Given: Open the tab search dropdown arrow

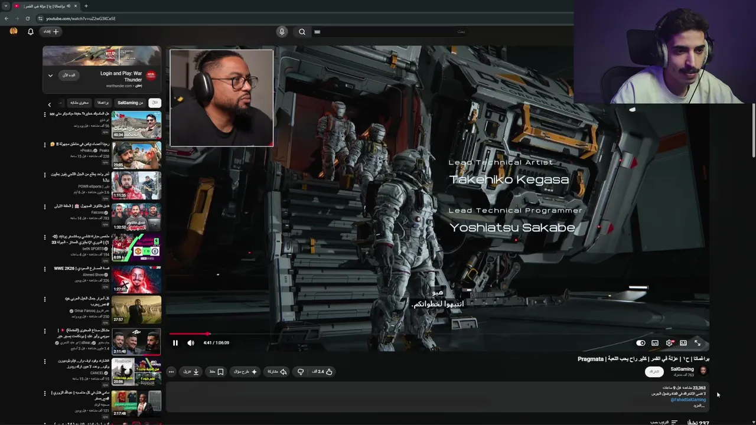Looking at the screenshot, I should tap(5, 6).
